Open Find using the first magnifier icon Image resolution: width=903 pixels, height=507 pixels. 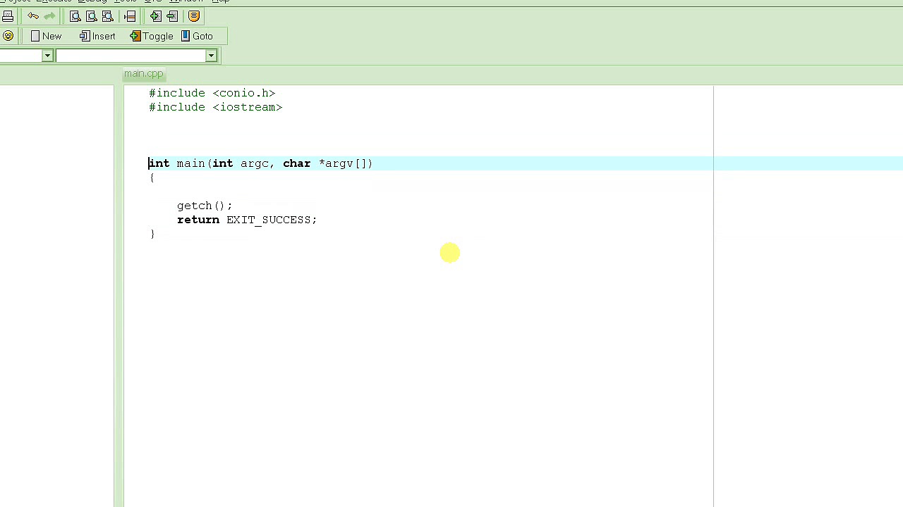[x=75, y=16]
